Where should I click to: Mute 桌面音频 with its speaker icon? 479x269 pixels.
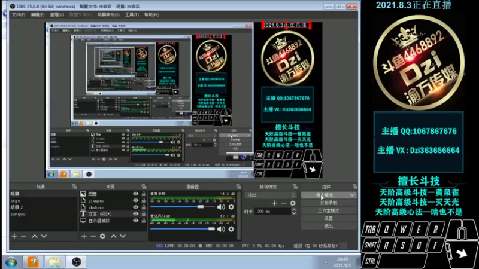(x=220, y=207)
